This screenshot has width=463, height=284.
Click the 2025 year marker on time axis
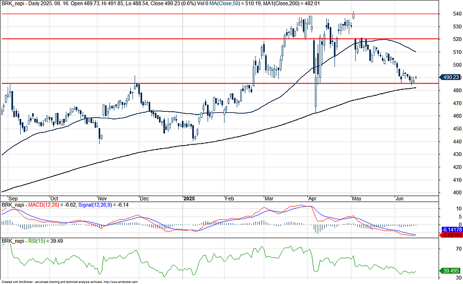coord(189,198)
